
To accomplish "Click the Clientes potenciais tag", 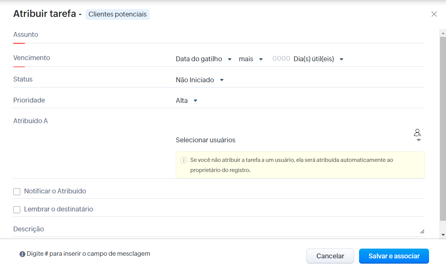I will tap(117, 14).
